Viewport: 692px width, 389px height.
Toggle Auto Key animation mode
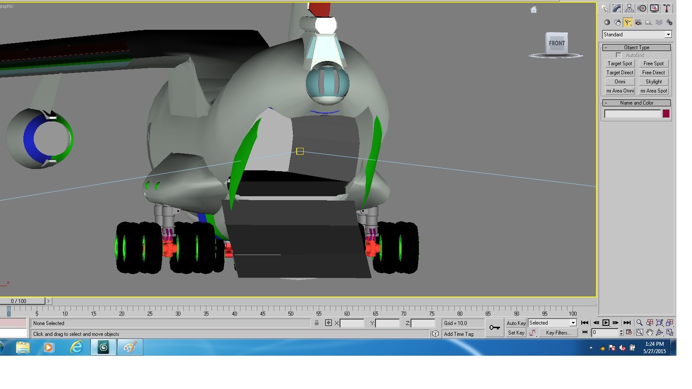pos(516,323)
